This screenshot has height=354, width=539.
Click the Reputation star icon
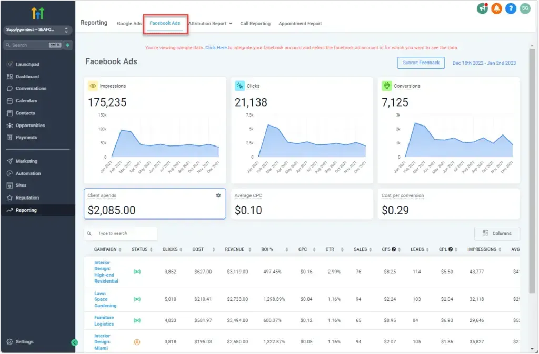(9, 198)
